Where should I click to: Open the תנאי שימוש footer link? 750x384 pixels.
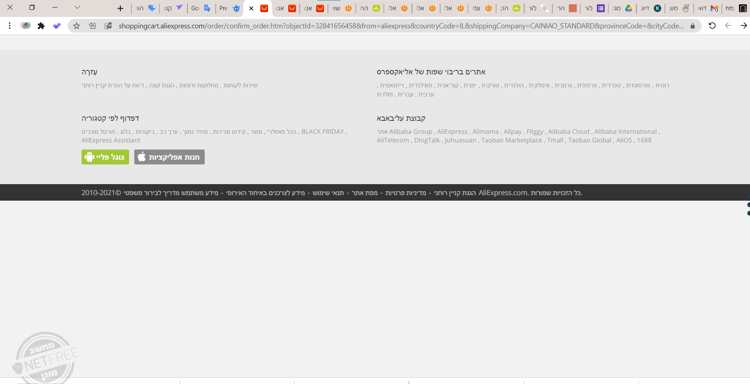(x=328, y=193)
